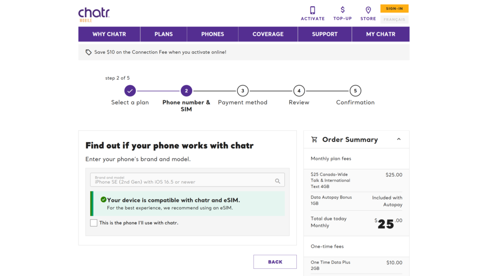This screenshot has height=276, width=487.
Task: Open the PHONES menu
Action: [213, 34]
